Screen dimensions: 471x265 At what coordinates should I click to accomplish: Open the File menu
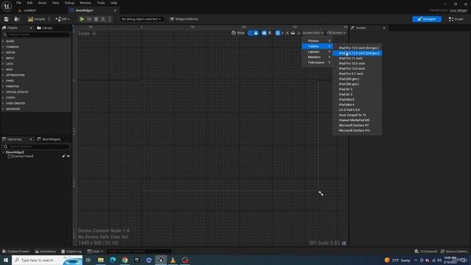point(18,3)
